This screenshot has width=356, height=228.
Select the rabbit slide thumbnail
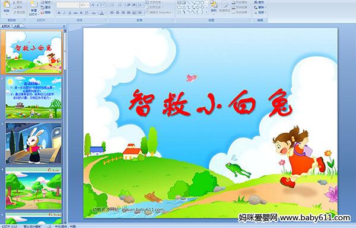click(34, 143)
